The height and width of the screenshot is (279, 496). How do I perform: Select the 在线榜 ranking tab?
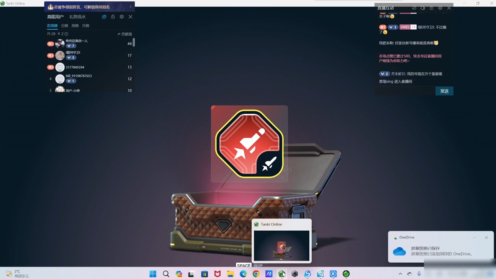point(52,26)
